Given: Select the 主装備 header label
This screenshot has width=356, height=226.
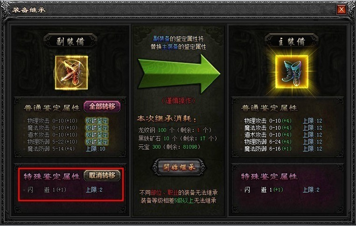Looking at the screenshot, I should point(292,41).
